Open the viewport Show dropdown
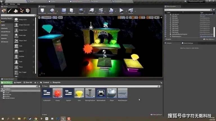 [x=60, y=17]
